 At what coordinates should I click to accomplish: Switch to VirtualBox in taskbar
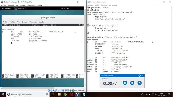coord(78,95)
